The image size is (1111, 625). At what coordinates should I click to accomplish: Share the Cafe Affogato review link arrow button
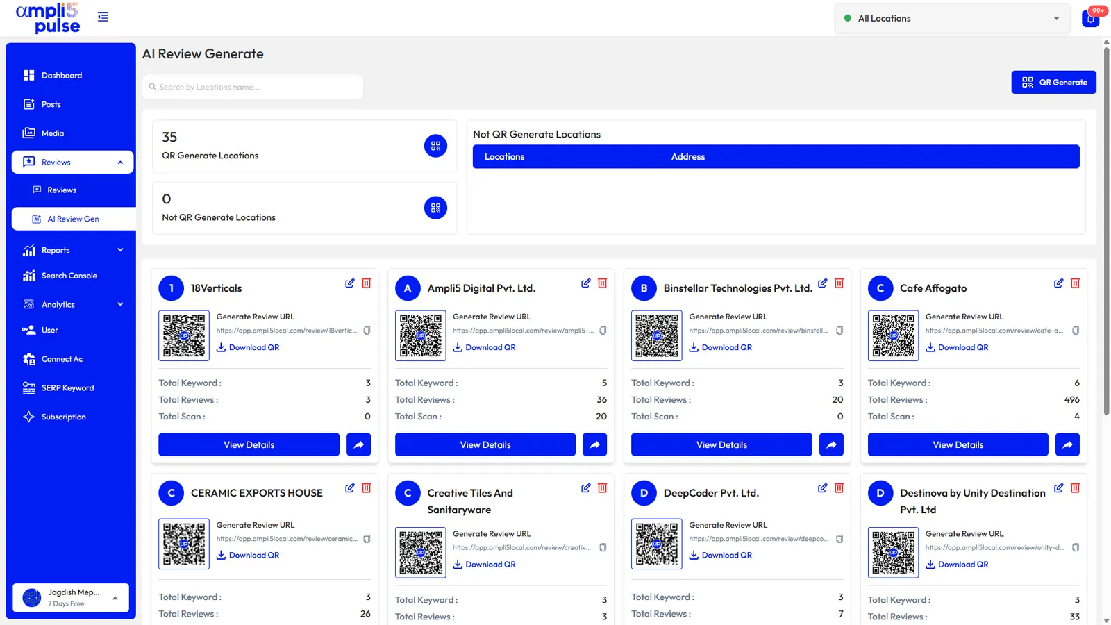1067,444
